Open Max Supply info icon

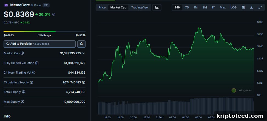pyautogui.click(x=22, y=102)
